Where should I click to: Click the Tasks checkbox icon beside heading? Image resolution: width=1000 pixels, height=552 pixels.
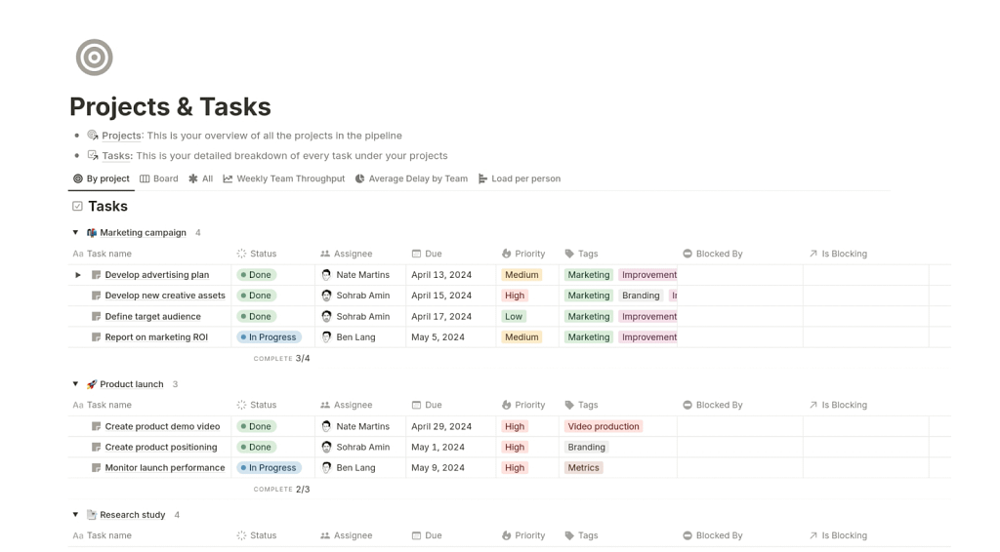click(x=77, y=207)
